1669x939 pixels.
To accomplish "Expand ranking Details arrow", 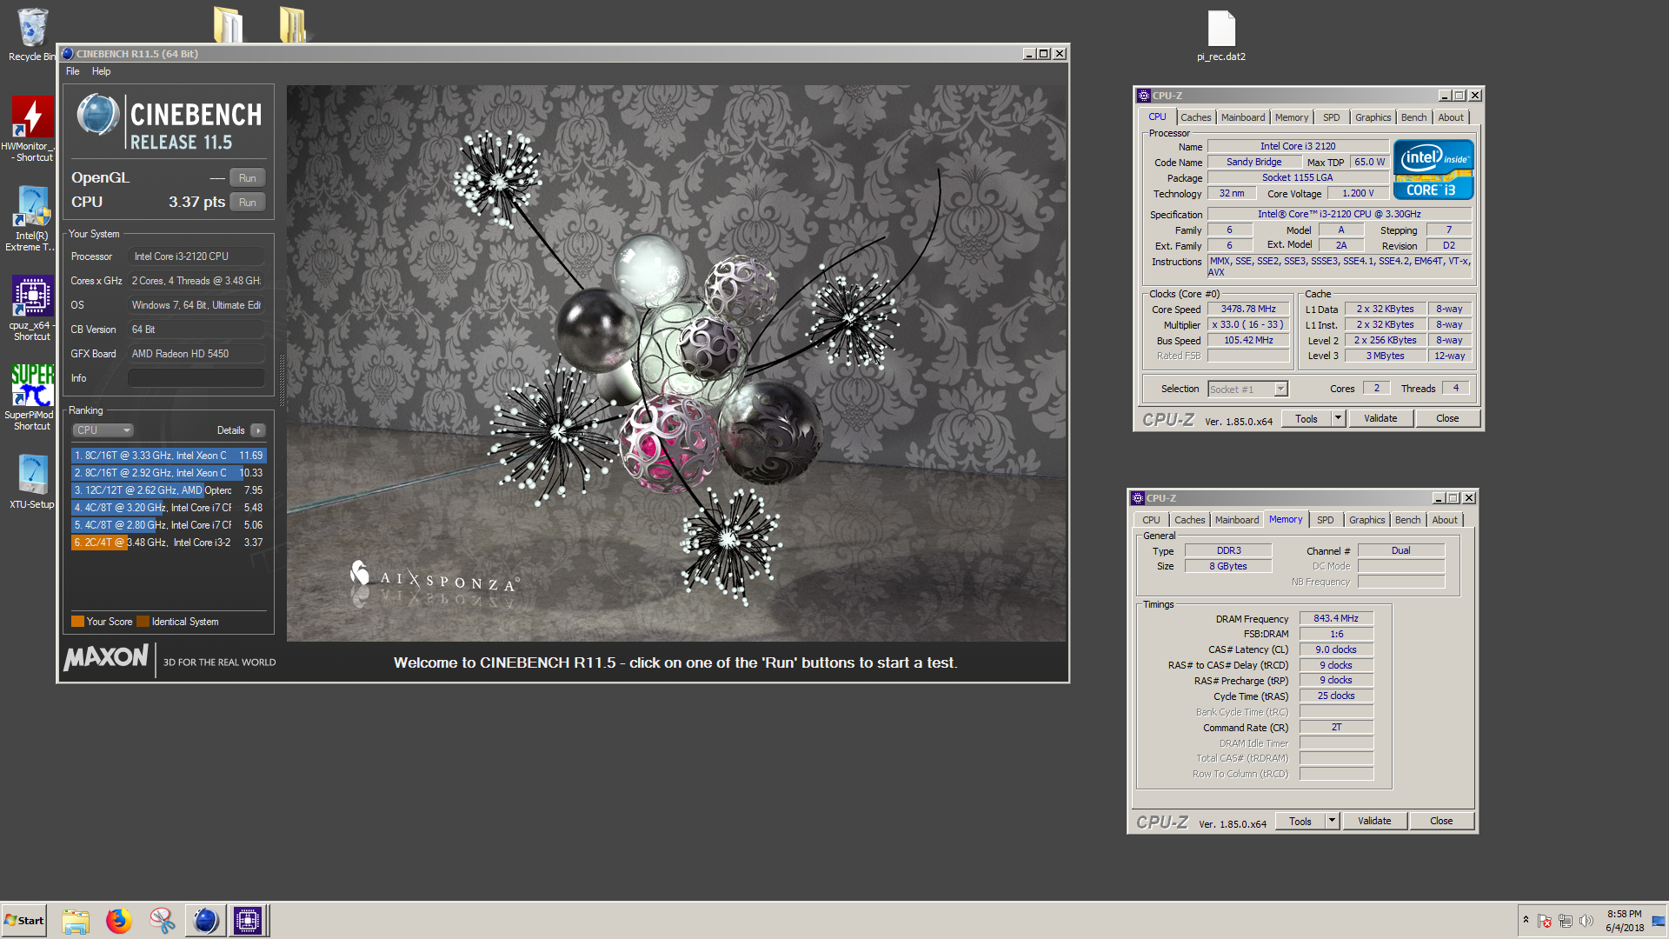I will [258, 430].
